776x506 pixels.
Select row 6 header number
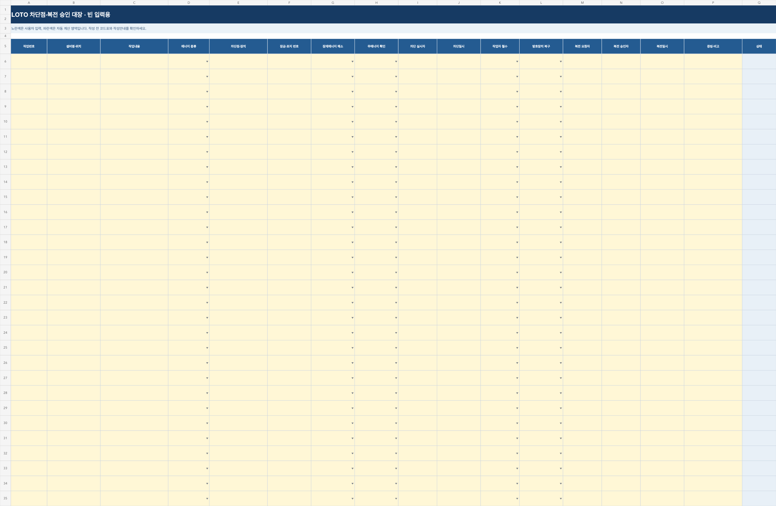[x=5, y=61]
